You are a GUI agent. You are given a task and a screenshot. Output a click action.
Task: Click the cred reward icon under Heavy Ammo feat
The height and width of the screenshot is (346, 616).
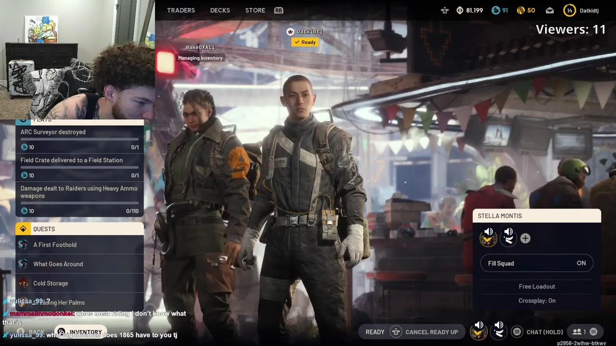pos(25,211)
